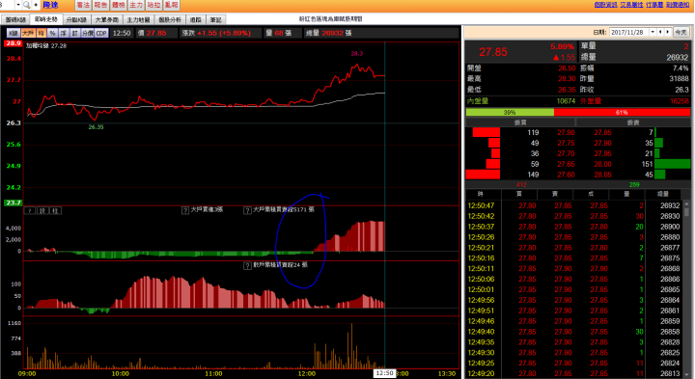Open the 看法 button in orange toolbar
Image resolution: width=695 pixels, height=379 pixels.
click(83, 5)
